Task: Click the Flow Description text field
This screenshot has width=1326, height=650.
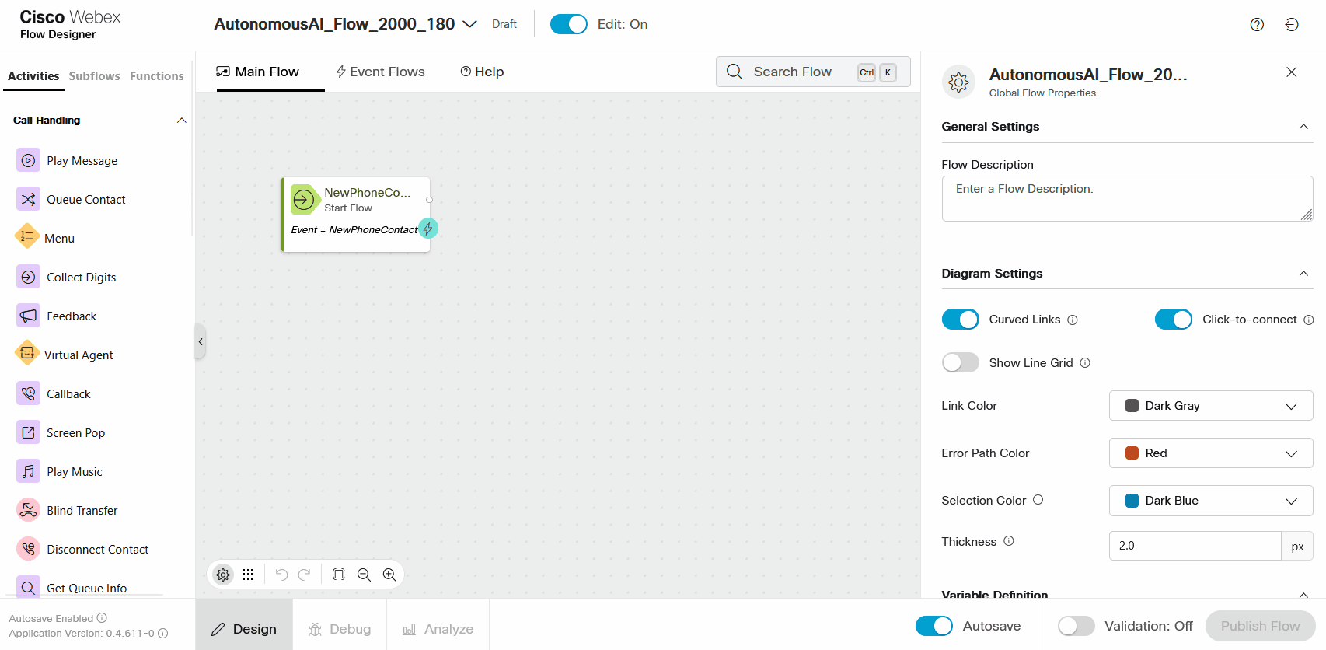Action: coord(1126,198)
